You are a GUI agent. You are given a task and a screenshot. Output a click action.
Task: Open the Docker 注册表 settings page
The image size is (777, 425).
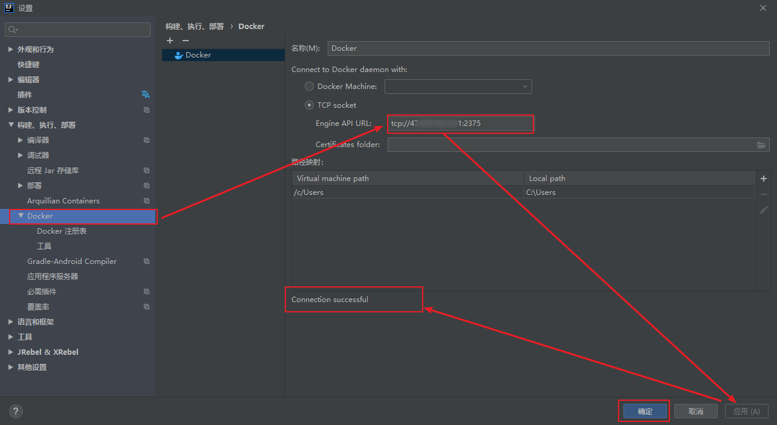[x=62, y=231]
